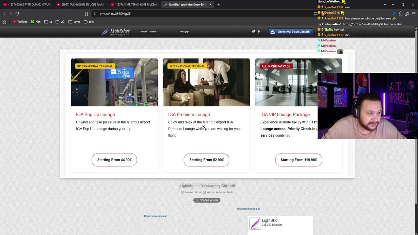Click the 'Giriş yap' sign-in link

point(185,32)
